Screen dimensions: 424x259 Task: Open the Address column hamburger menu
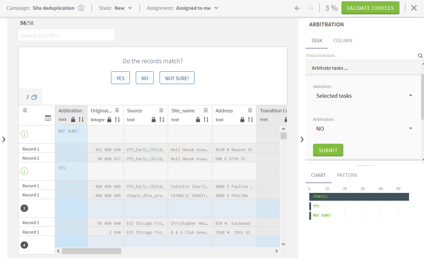pyautogui.click(x=250, y=111)
